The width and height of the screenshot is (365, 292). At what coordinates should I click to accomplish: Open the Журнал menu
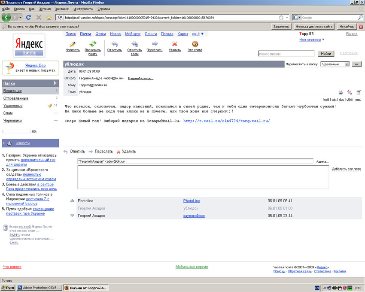click(x=45, y=9)
